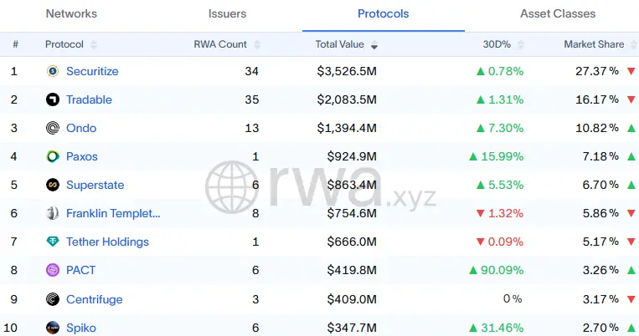Open the Superstate protocol link

point(95,185)
